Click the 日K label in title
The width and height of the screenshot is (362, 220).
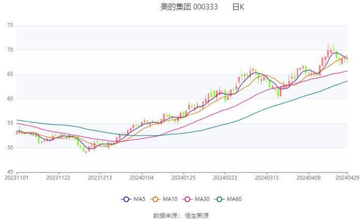pos(238,7)
